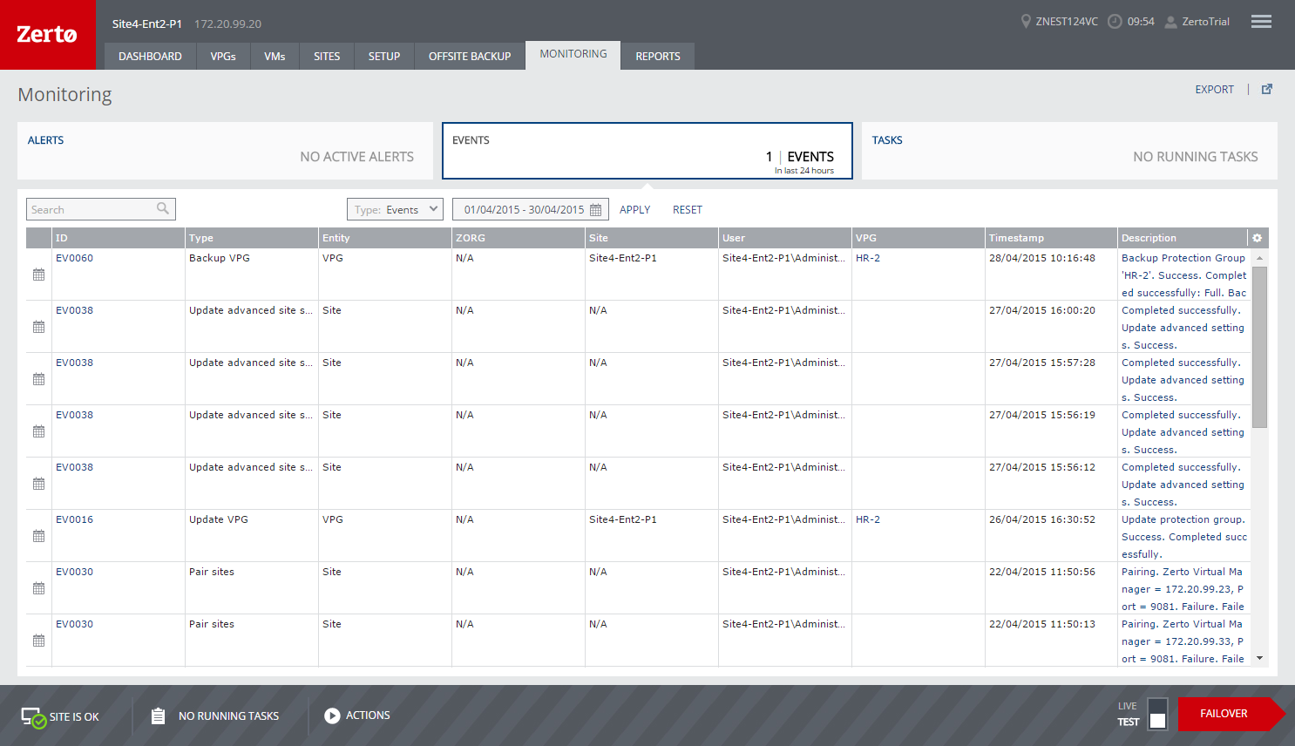Image resolution: width=1295 pixels, height=746 pixels.
Task: Click row icon for event at 27/04/2015 16:00:20
Action: coord(38,327)
